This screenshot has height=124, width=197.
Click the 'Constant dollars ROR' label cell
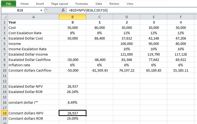pyautogui.click(x=33, y=118)
